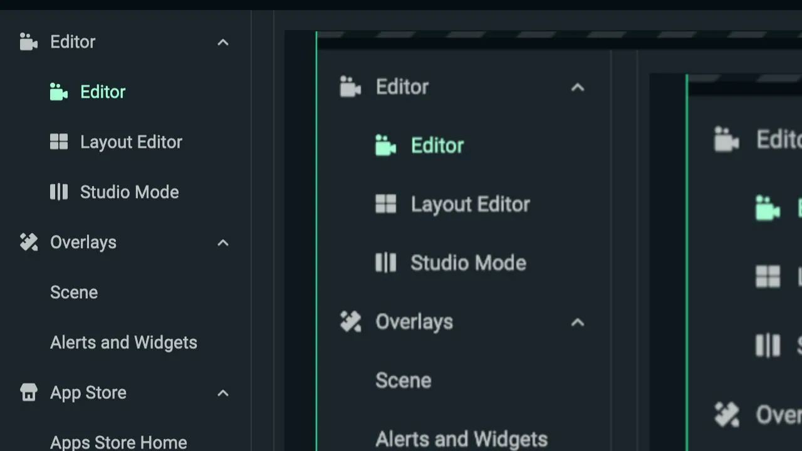Open the Editor group label in main sidebar

73,42
